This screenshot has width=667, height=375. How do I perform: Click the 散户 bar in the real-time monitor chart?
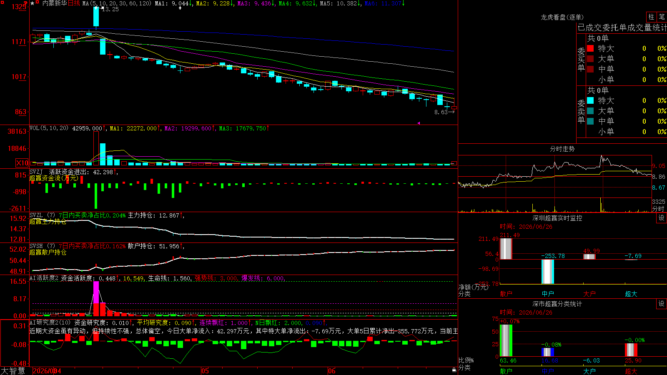(x=506, y=249)
